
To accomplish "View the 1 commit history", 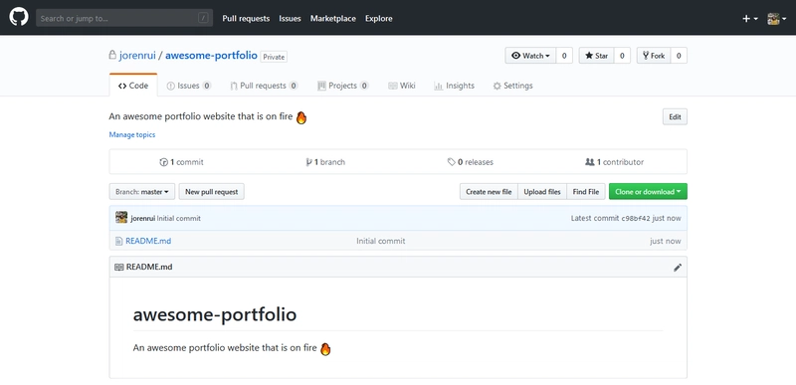I will [x=181, y=162].
